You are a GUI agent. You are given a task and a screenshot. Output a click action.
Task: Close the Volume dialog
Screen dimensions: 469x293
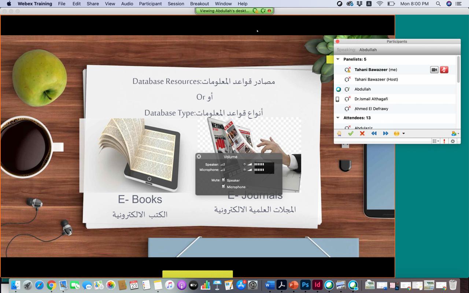pos(199,156)
